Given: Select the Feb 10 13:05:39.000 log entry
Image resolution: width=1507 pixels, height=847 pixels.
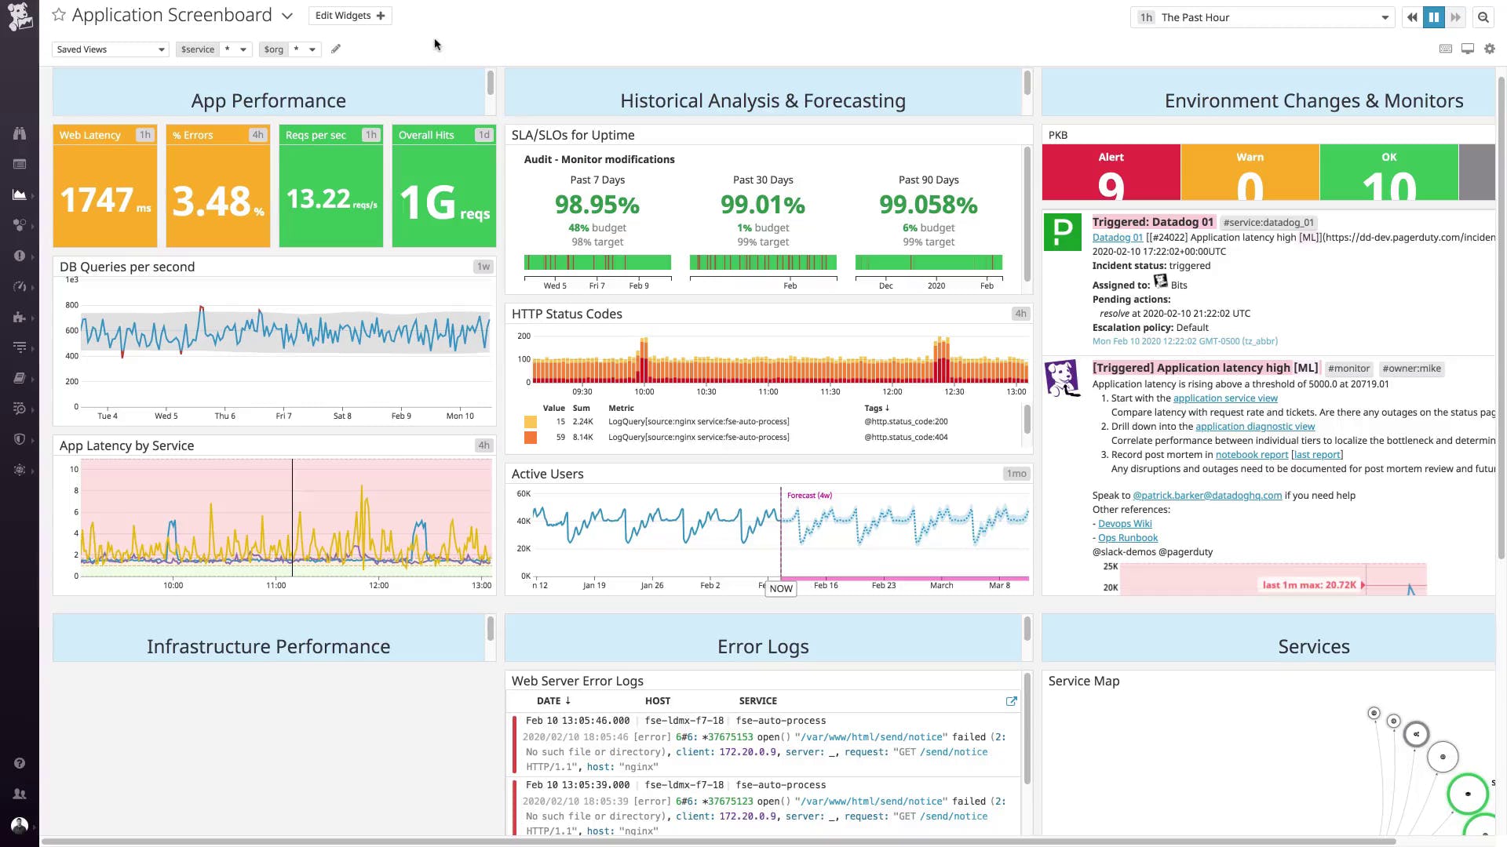Looking at the screenshot, I should [x=763, y=807].
